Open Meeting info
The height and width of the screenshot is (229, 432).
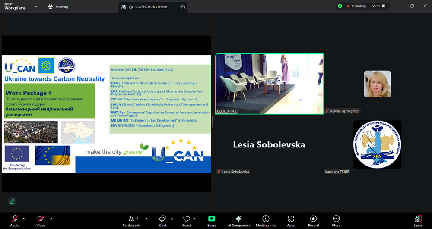[x=266, y=220]
